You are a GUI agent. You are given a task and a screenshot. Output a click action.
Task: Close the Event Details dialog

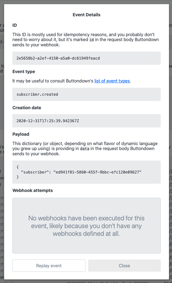pyautogui.click(x=124, y=266)
